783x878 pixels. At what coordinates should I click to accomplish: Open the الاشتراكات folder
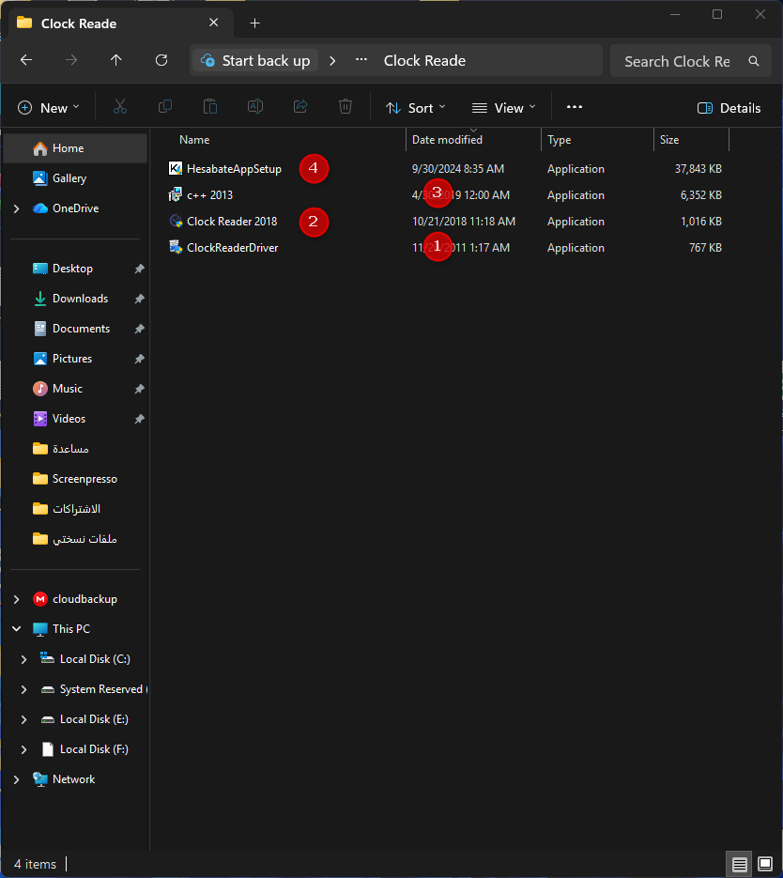(75, 509)
